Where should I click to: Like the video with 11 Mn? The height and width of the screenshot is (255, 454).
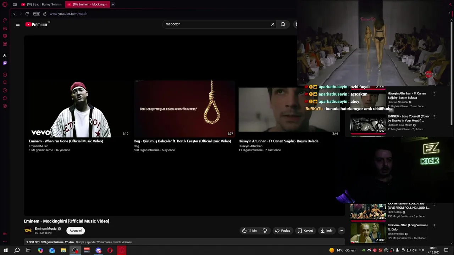tap(249, 231)
